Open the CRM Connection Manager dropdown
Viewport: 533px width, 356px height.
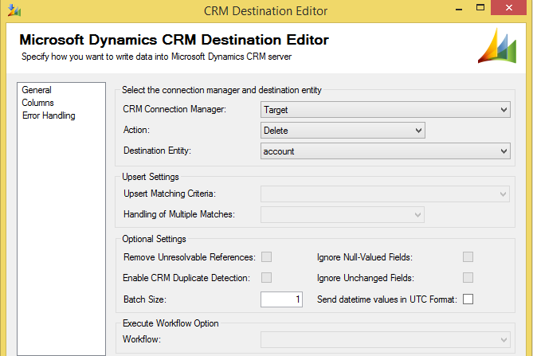click(385, 109)
